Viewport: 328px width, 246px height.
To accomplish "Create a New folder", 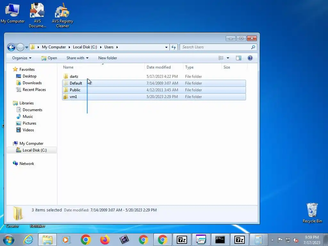I will (x=108, y=58).
